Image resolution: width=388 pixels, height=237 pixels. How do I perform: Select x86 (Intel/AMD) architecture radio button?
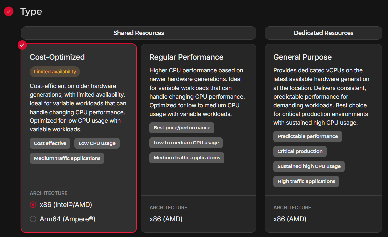click(33, 205)
